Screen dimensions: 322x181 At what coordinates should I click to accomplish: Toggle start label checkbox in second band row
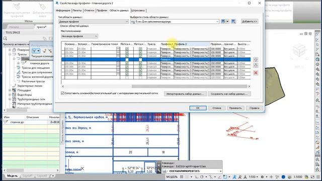point(127,52)
